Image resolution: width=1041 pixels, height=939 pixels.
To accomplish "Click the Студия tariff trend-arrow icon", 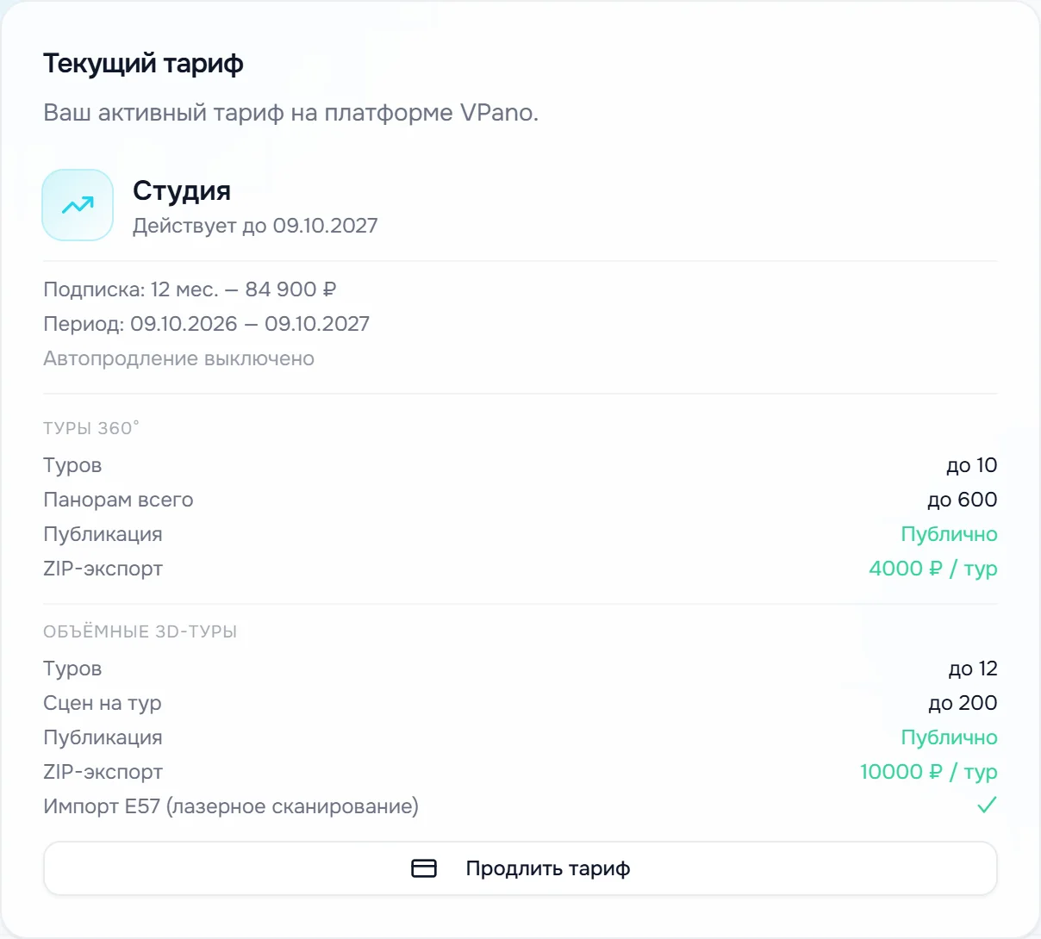I will click(x=78, y=205).
